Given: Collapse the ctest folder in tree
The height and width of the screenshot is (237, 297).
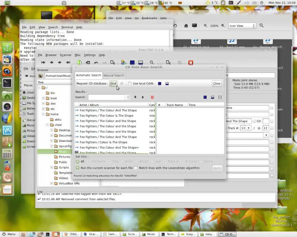Looking at the screenshot, I should pos(48,125).
